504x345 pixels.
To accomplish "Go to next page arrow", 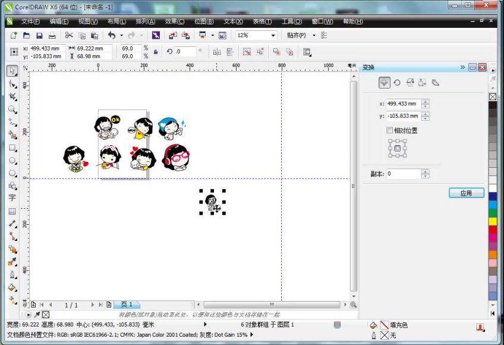I will (x=92, y=305).
